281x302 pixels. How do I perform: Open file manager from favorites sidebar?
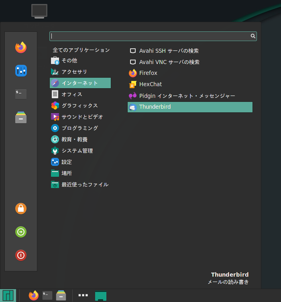pos(21,117)
